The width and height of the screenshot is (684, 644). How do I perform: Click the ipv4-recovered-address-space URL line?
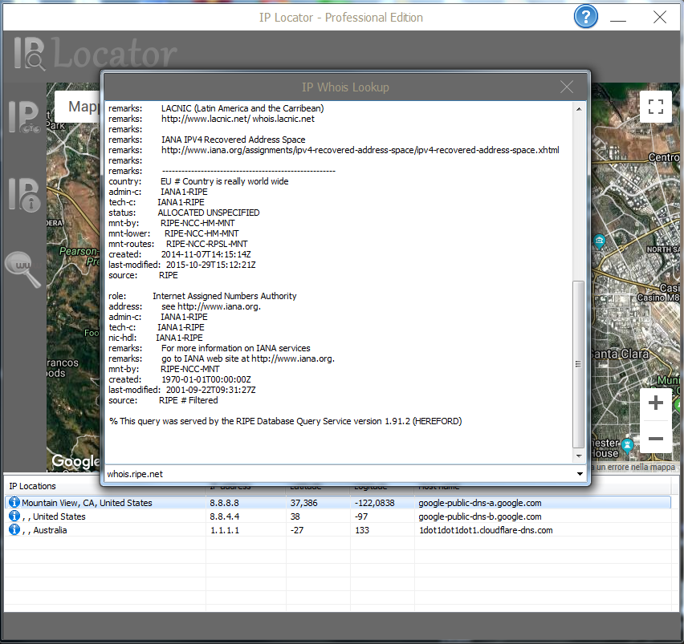point(360,150)
